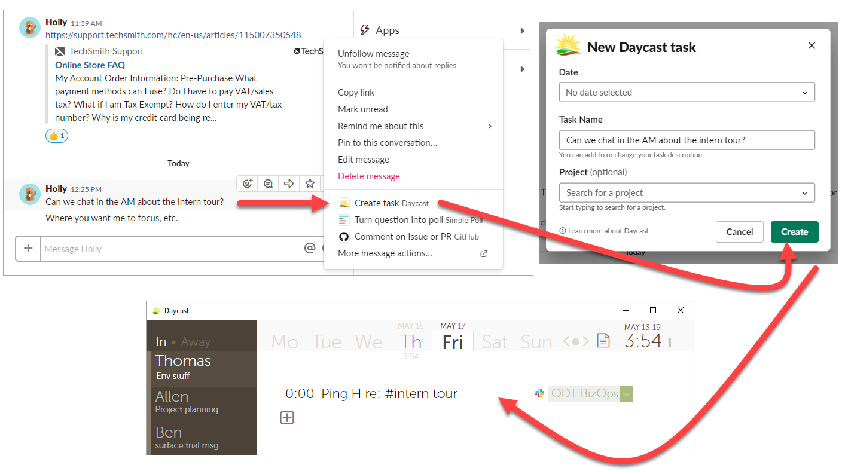Open the Date dropdown showing No date selected
Viewport: 842px width, 474px height.
[x=687, y=92]
